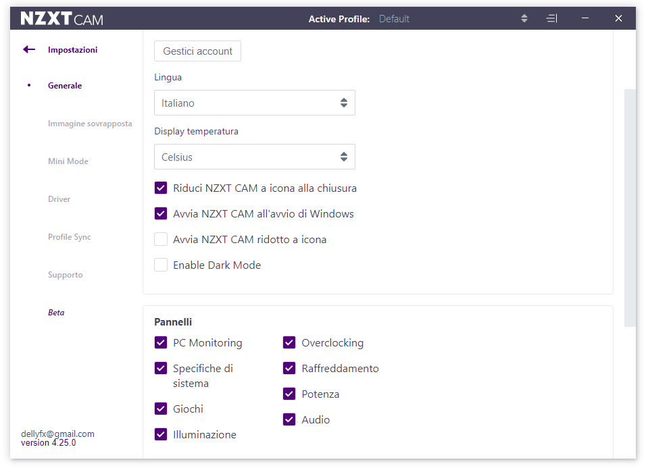Open the Celsius temperature dropdown
This screenshot has height=468, width=646.
pyautogui.click(x=255, y=157)
